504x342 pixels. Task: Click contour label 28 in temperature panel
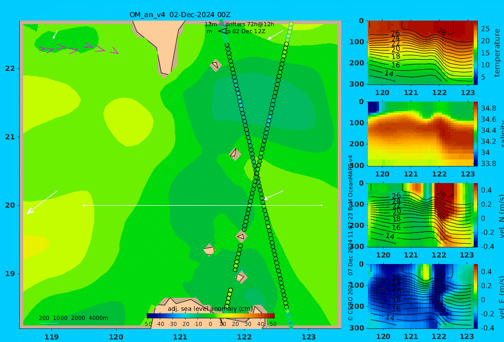tap(442, 32)
